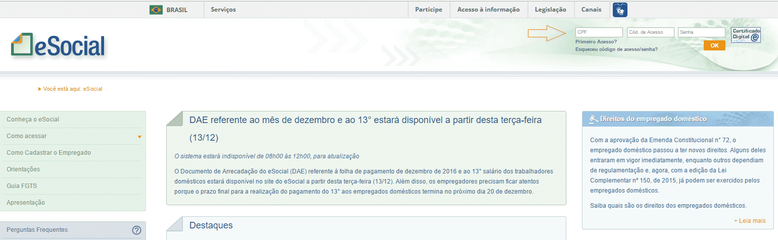Open the Participe menu item
This screenshot has height=240, width=778.
tap(428, 10)
